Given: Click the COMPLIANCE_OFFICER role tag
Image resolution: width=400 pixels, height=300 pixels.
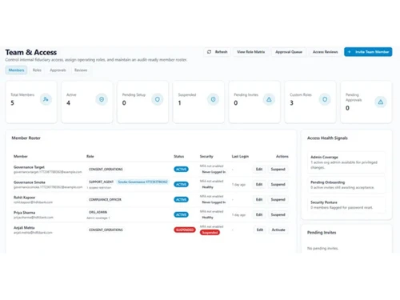Looking at the screenshot, I should coord(105,199).
